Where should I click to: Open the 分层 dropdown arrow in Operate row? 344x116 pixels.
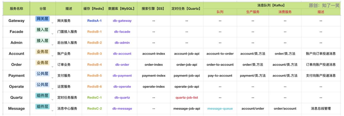click(52, 89)
